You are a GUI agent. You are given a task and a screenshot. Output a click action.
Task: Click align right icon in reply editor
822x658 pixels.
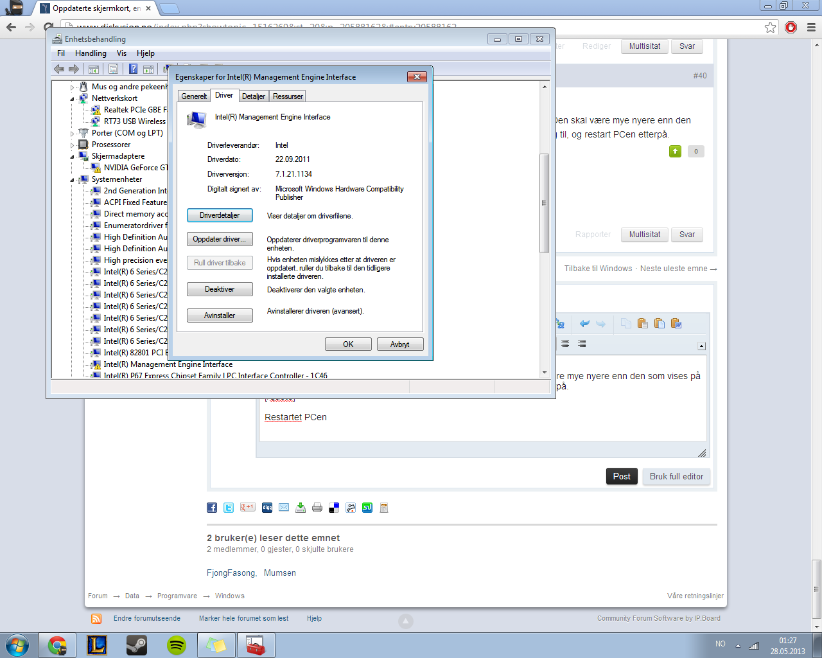click(582, 344)
